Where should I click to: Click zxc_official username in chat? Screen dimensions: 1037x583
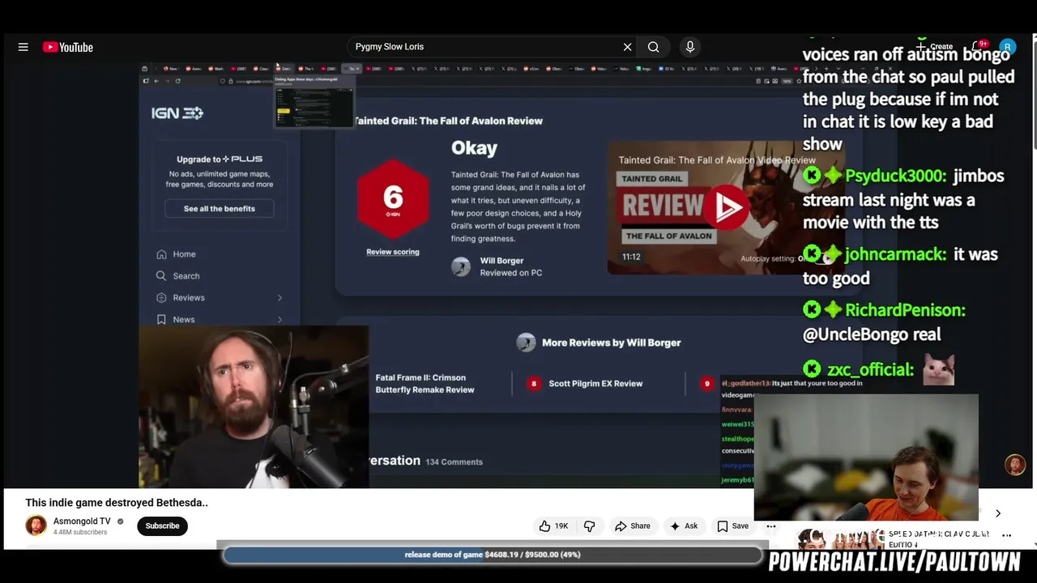coord(870,370)
